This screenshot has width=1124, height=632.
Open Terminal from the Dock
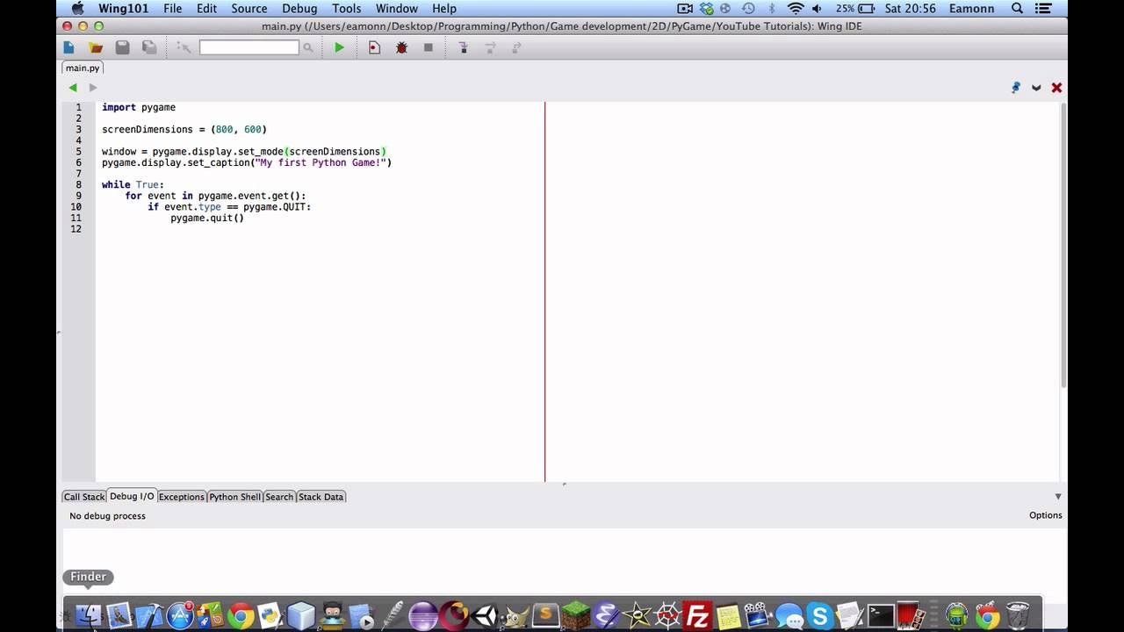[x=881, y=615]
